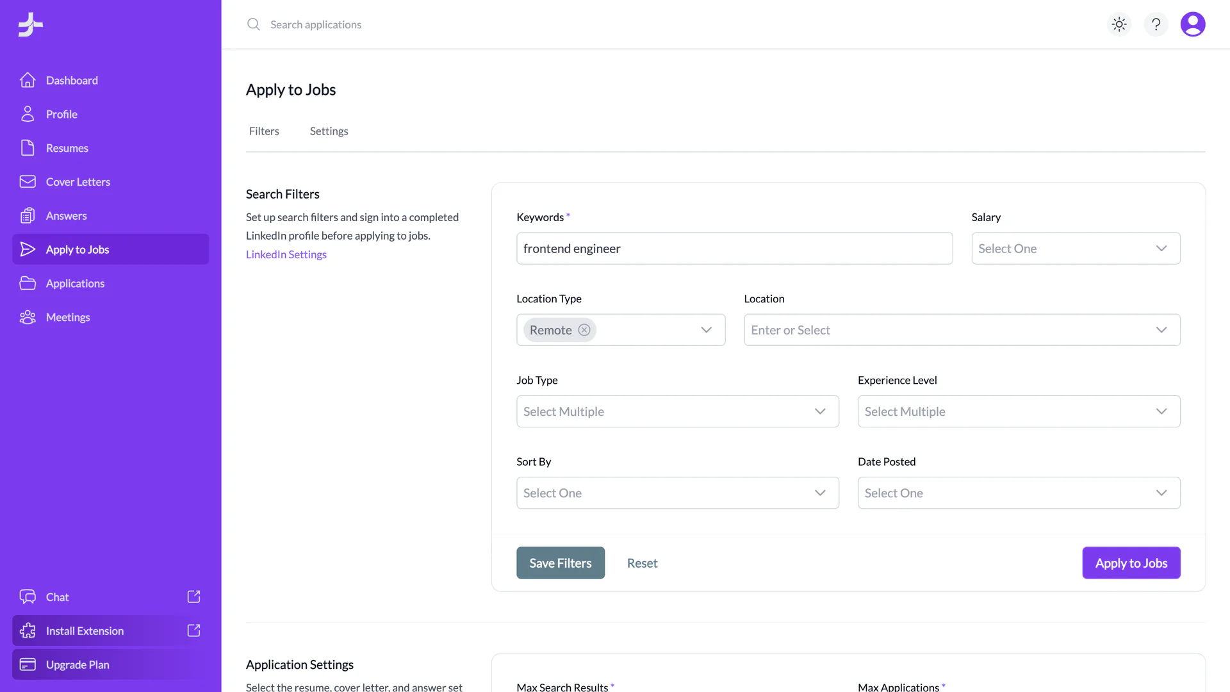Click the help question mark icon
This screenshot has width=1230, height=692.
pos(1156,24)
